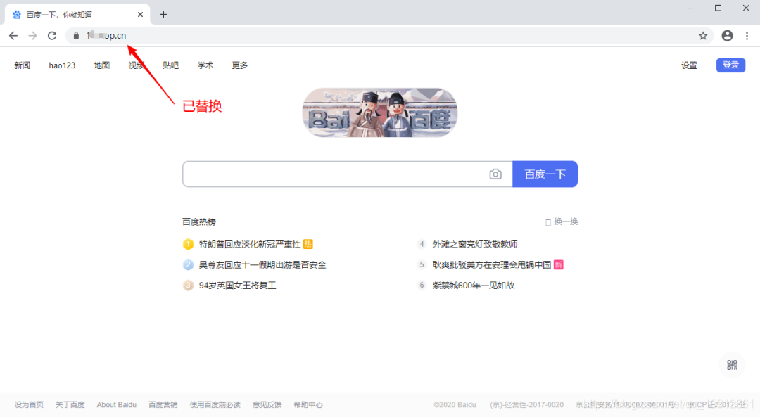The image size is (760, 417).
Task: Open the 意见反馈 feedback link
Action: [x=266, y=404]
